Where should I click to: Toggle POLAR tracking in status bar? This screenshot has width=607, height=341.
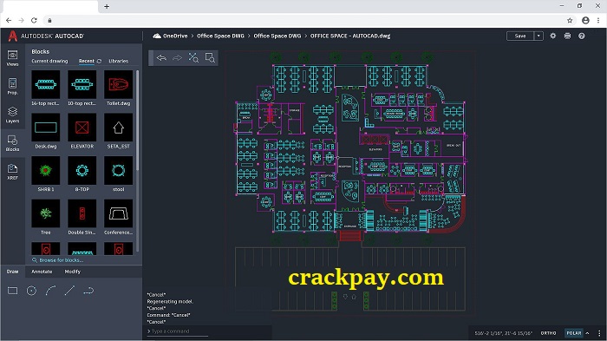574,333
